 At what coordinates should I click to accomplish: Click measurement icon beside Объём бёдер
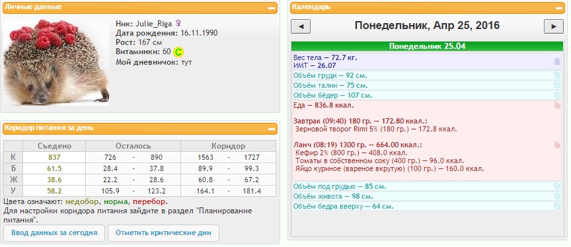click(x=557, y=95)
